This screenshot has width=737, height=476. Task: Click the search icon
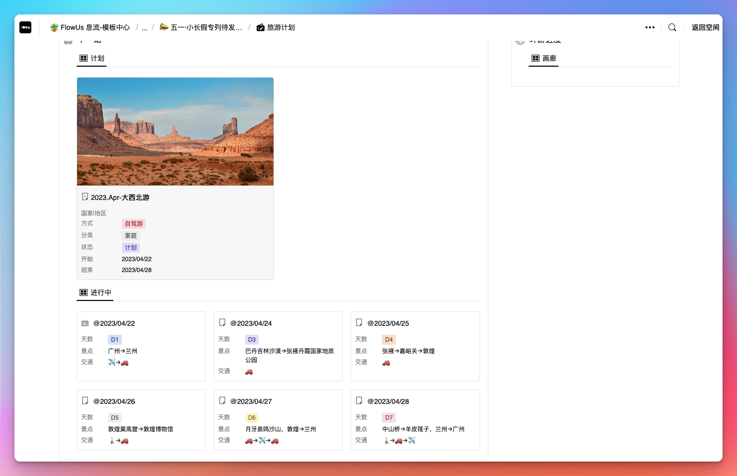click(x=672, y=27)
